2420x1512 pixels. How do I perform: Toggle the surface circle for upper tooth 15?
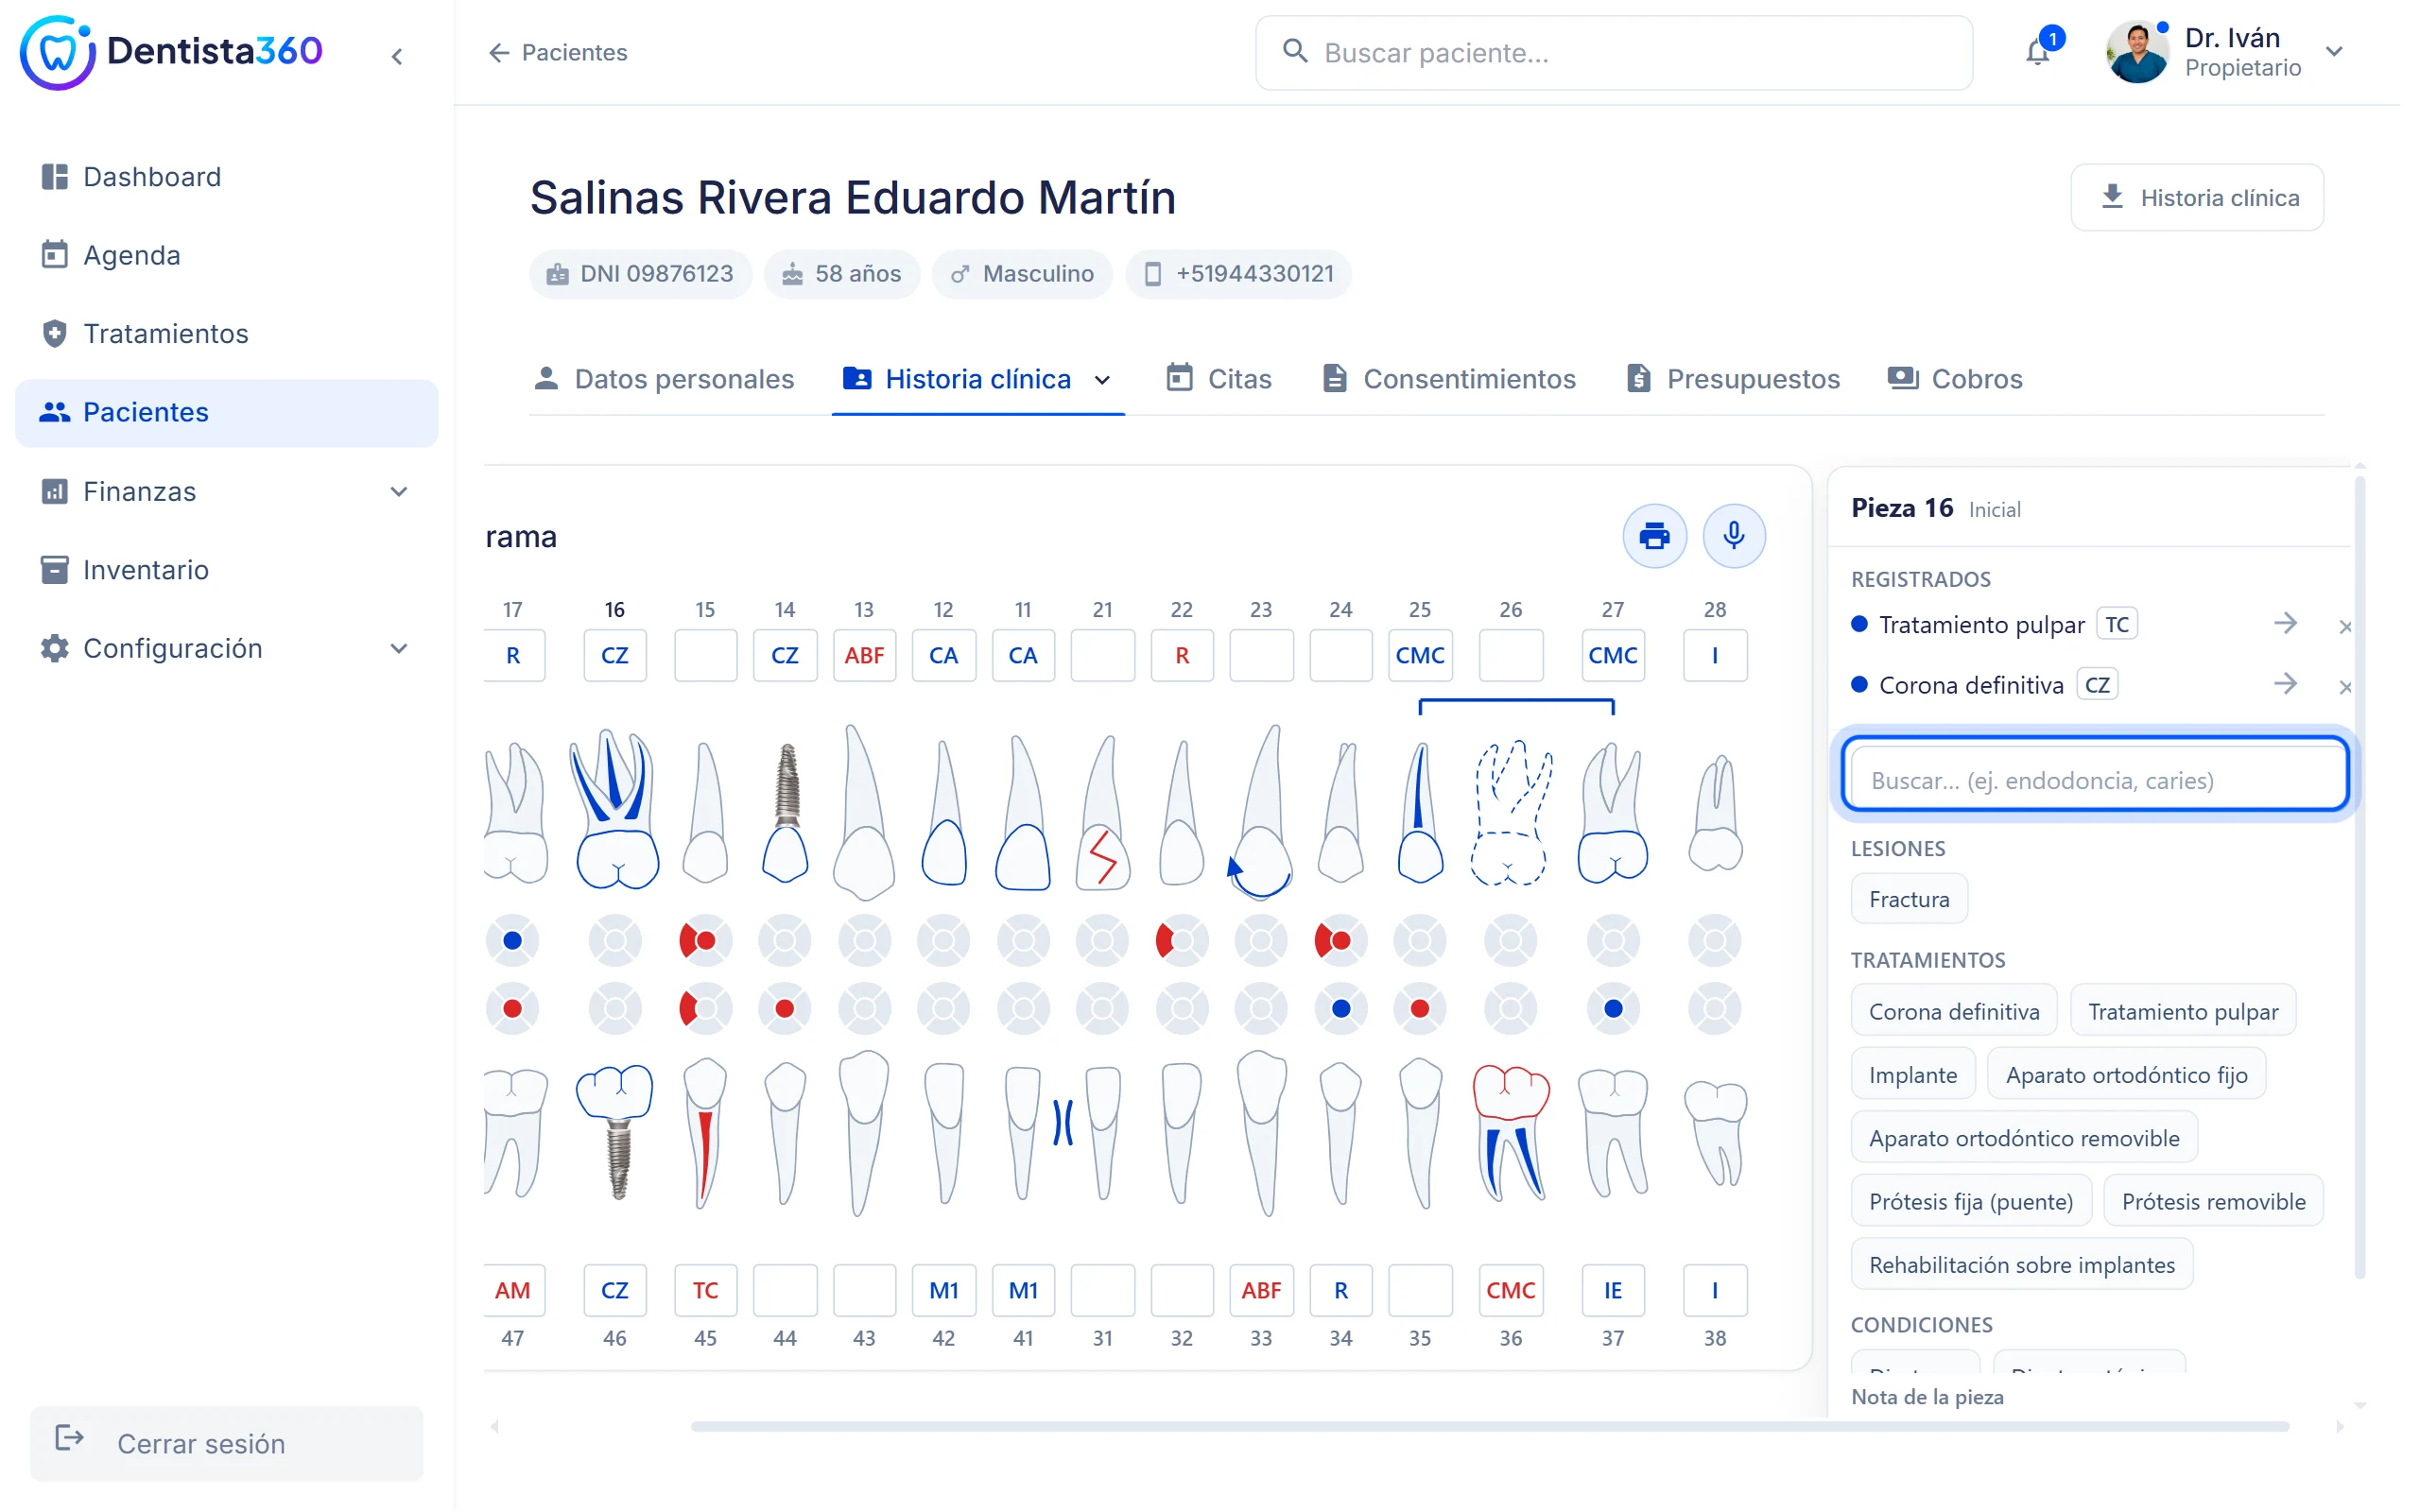point(705,941)
